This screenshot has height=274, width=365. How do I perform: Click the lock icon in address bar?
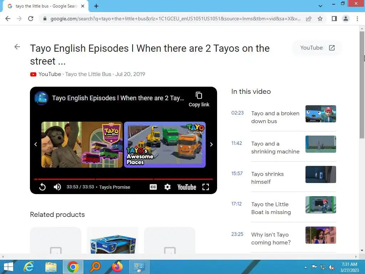(45, 19)
